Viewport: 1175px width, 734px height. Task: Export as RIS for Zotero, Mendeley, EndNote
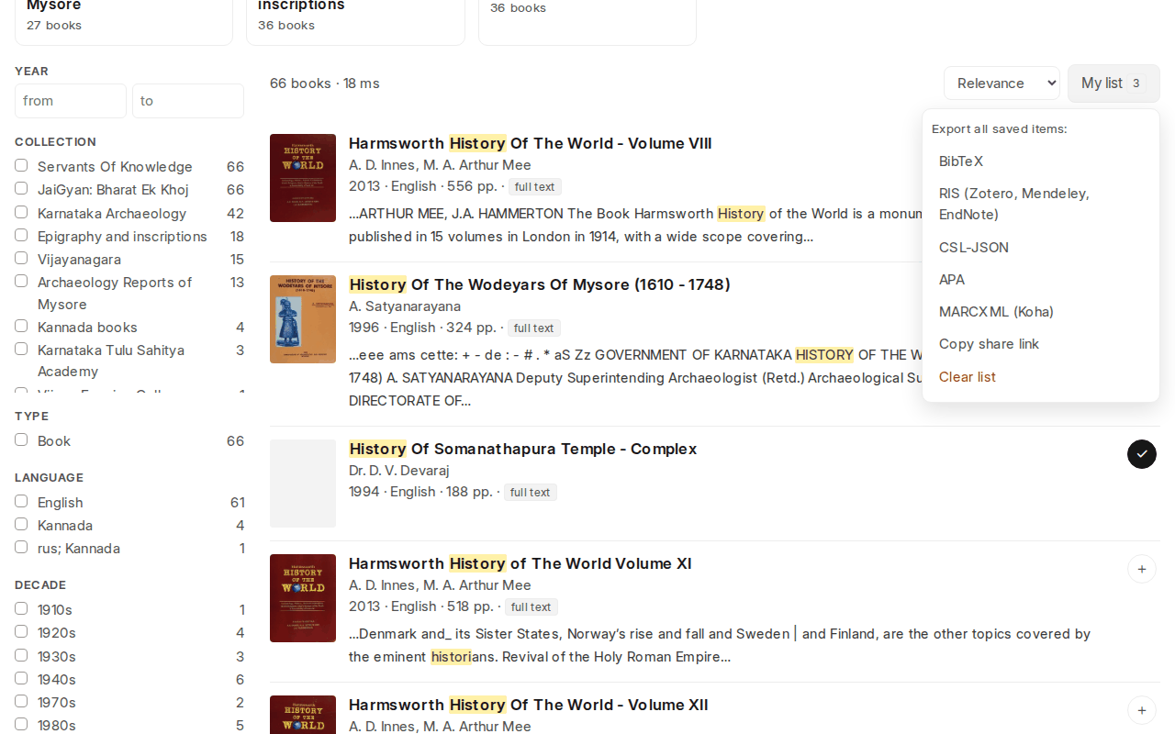point(1041,204)
